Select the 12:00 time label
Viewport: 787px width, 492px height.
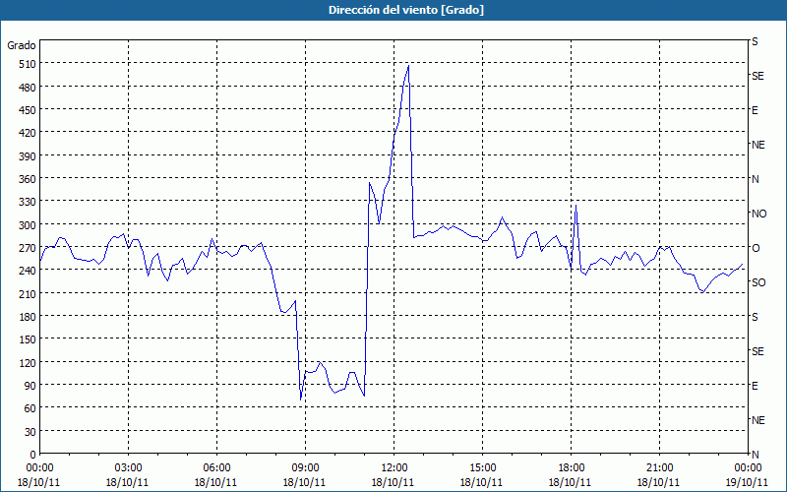pyautogui.click(x=394, y=468)
